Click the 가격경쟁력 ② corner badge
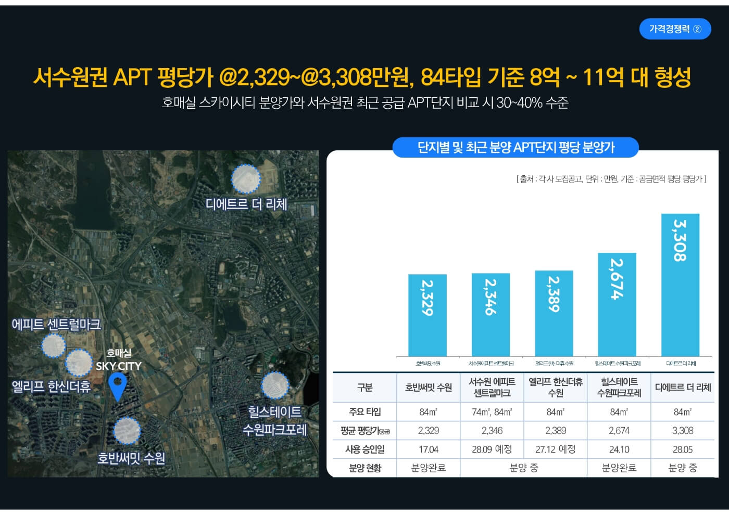The width and height of the screenshot is (729, 515). point(675,29)
